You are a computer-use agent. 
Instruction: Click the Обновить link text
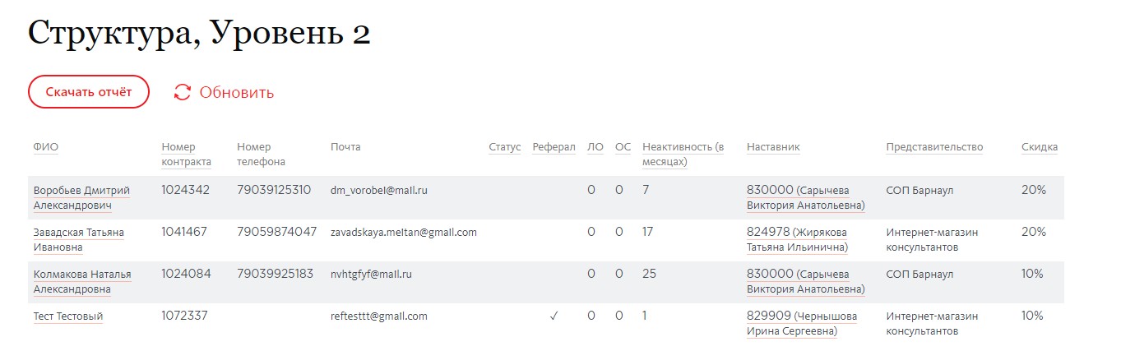tap(237, 93)
